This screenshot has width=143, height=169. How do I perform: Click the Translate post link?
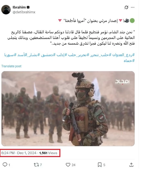pos(11,66)
